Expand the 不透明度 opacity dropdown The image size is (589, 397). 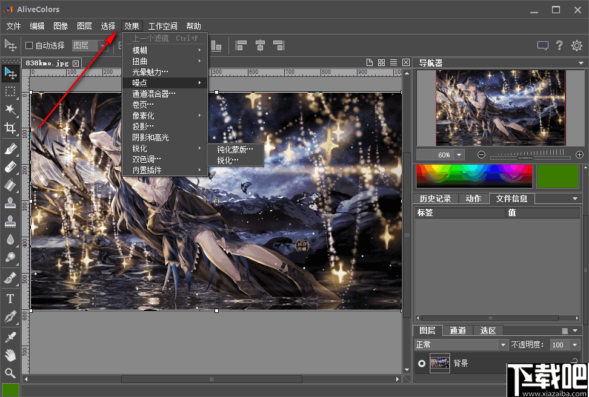point(574,345)
